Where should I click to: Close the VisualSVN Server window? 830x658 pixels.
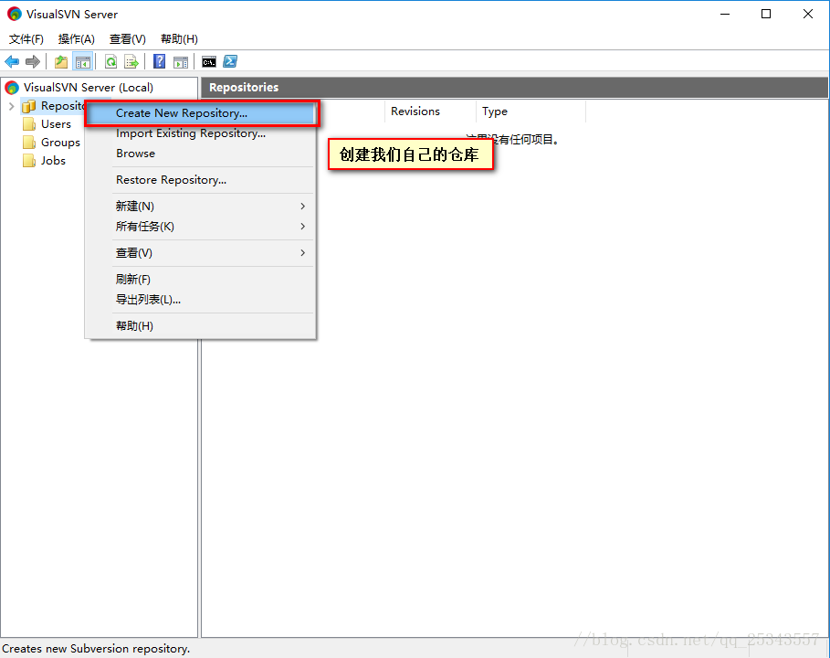(x=808, y=14)
